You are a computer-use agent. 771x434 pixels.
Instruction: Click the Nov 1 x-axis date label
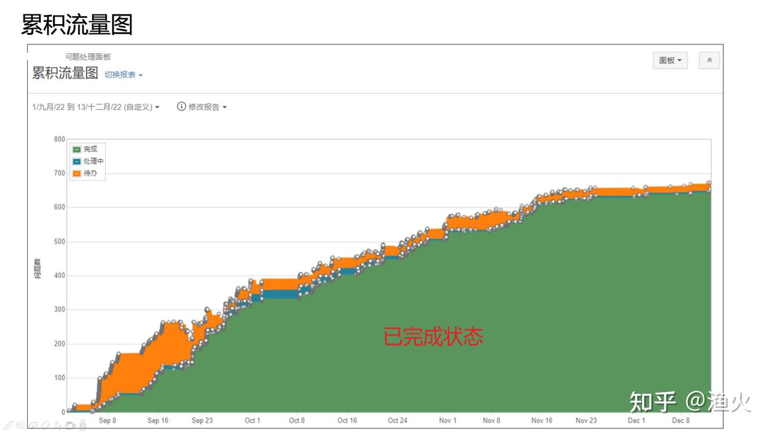tap(448, 421)
